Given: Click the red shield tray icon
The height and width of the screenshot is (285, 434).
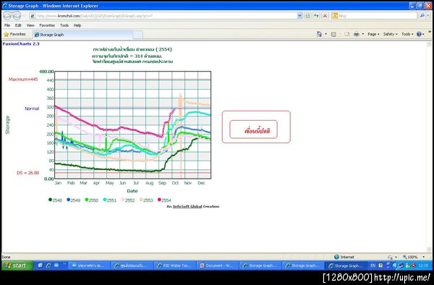Looking at the screenshot, I should pyautogui.click(x=414, y=265).
